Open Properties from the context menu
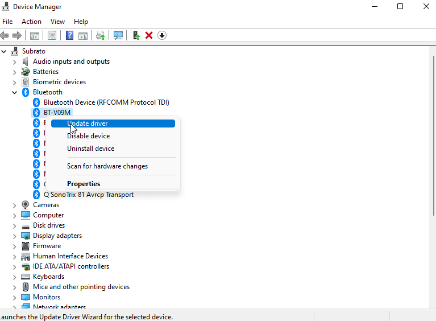The width and height of the screenshot is (436, 321). coord(84,184)
